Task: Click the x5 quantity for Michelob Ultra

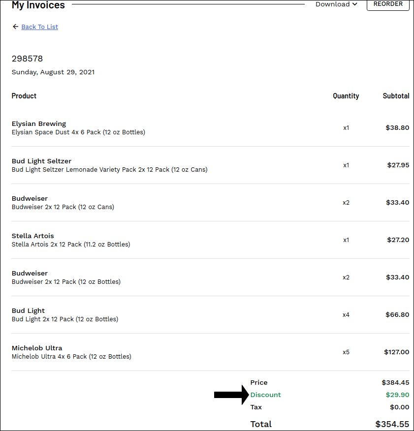Action: coord(346,352)
